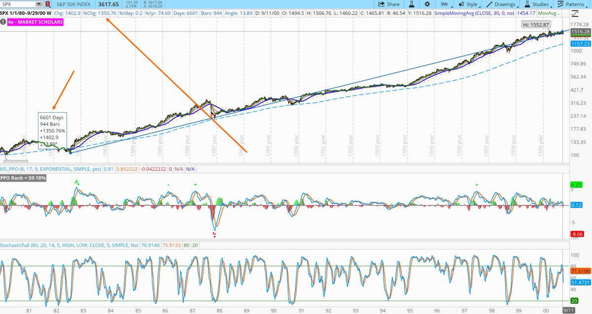Image resolution: width=592 pixels, height=314 pixels.
Task: Open the Patterns menu
Action: (x=571, y=4)
